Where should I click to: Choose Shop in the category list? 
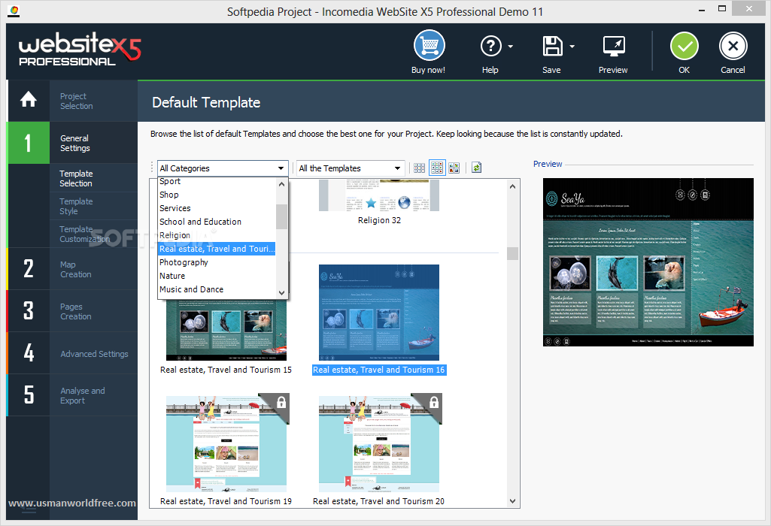pos(217,195)
